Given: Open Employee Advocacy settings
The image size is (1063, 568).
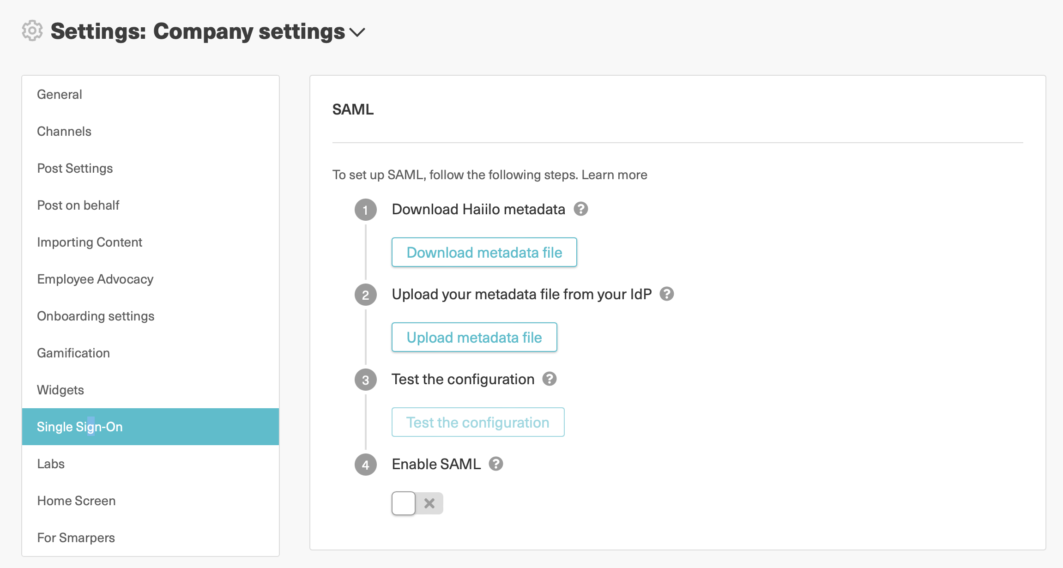Looking at the screenshot, I should click(151, 279).
